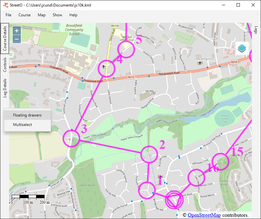
Task: Select control circle number 15 on map
Action: click(220, 162)
